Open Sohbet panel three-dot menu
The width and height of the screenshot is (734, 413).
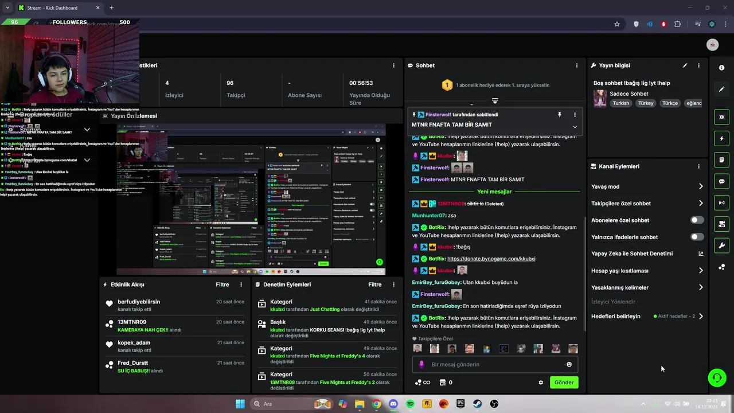(577, 65)
